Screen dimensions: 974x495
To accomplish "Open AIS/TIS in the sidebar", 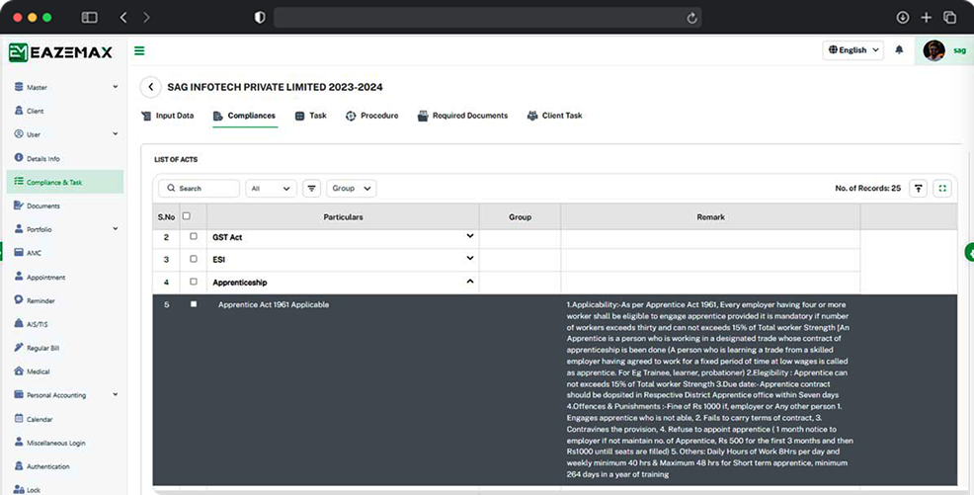I will [31, 324].
